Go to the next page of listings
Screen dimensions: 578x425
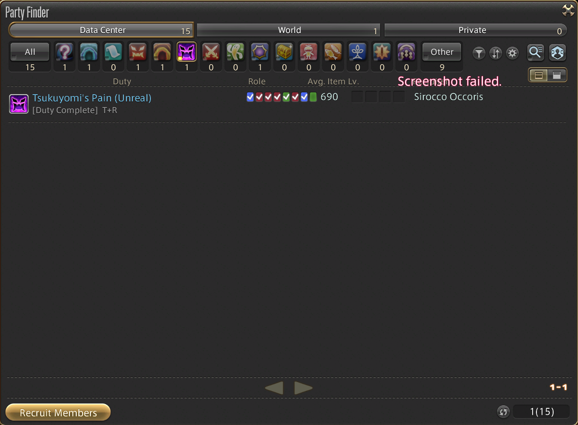303,388
